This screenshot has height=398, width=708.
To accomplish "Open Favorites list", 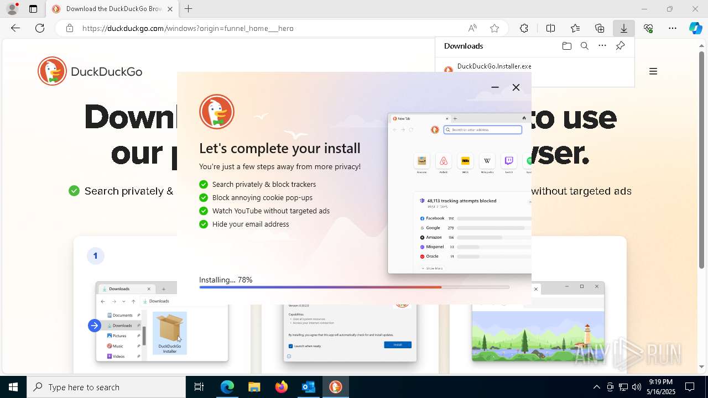I will [575, 28].
